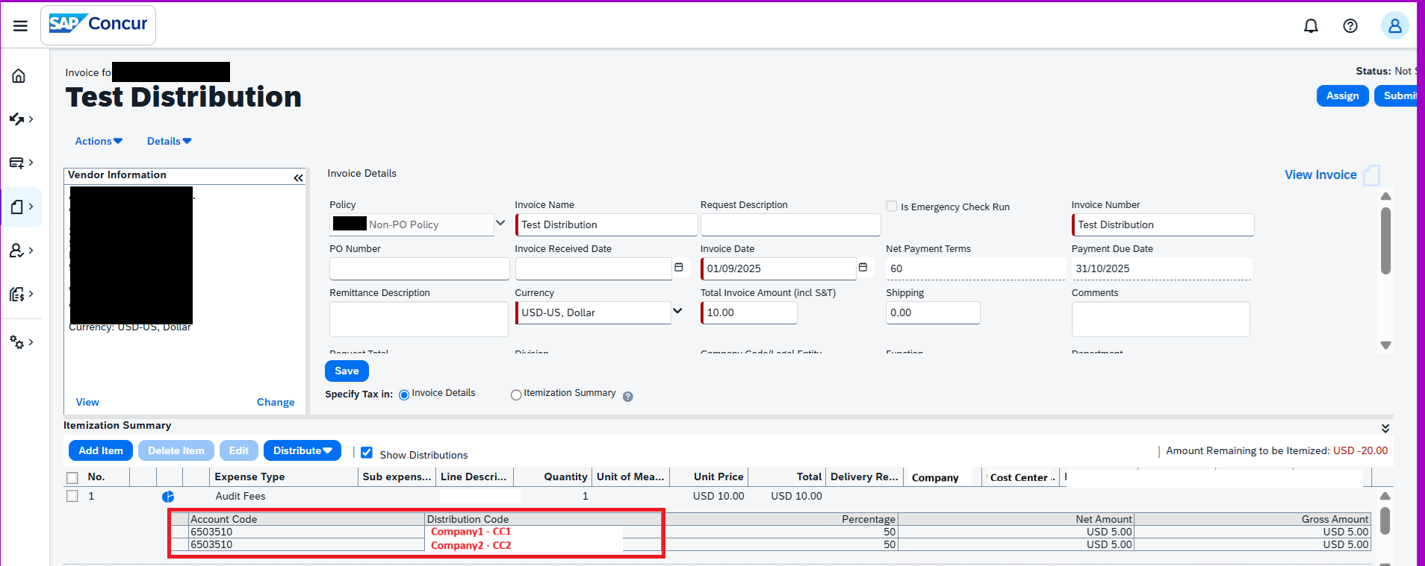Save the invoice details

(x=347, y=371)
